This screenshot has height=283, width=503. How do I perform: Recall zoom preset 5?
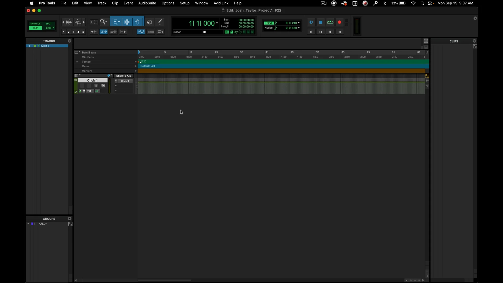(83, 32)
